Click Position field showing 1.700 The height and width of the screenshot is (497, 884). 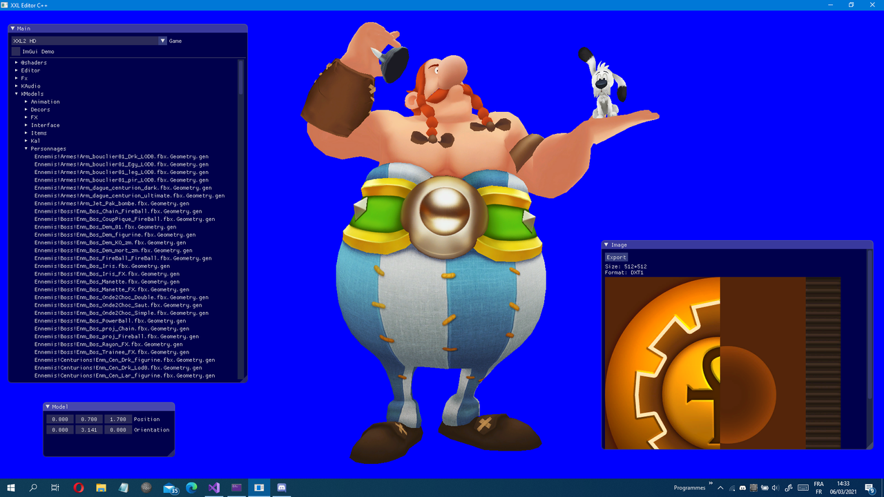coord(118,419)
